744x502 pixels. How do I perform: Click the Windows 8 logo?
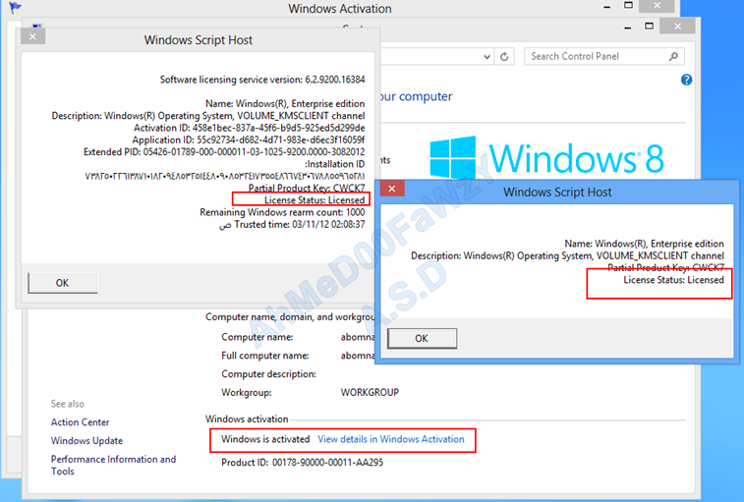pyautogui.click(x=546, y=158)
